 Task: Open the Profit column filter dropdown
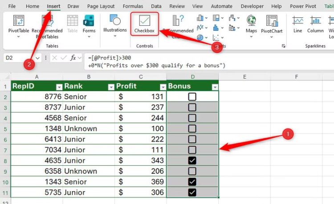pos(162,87)
